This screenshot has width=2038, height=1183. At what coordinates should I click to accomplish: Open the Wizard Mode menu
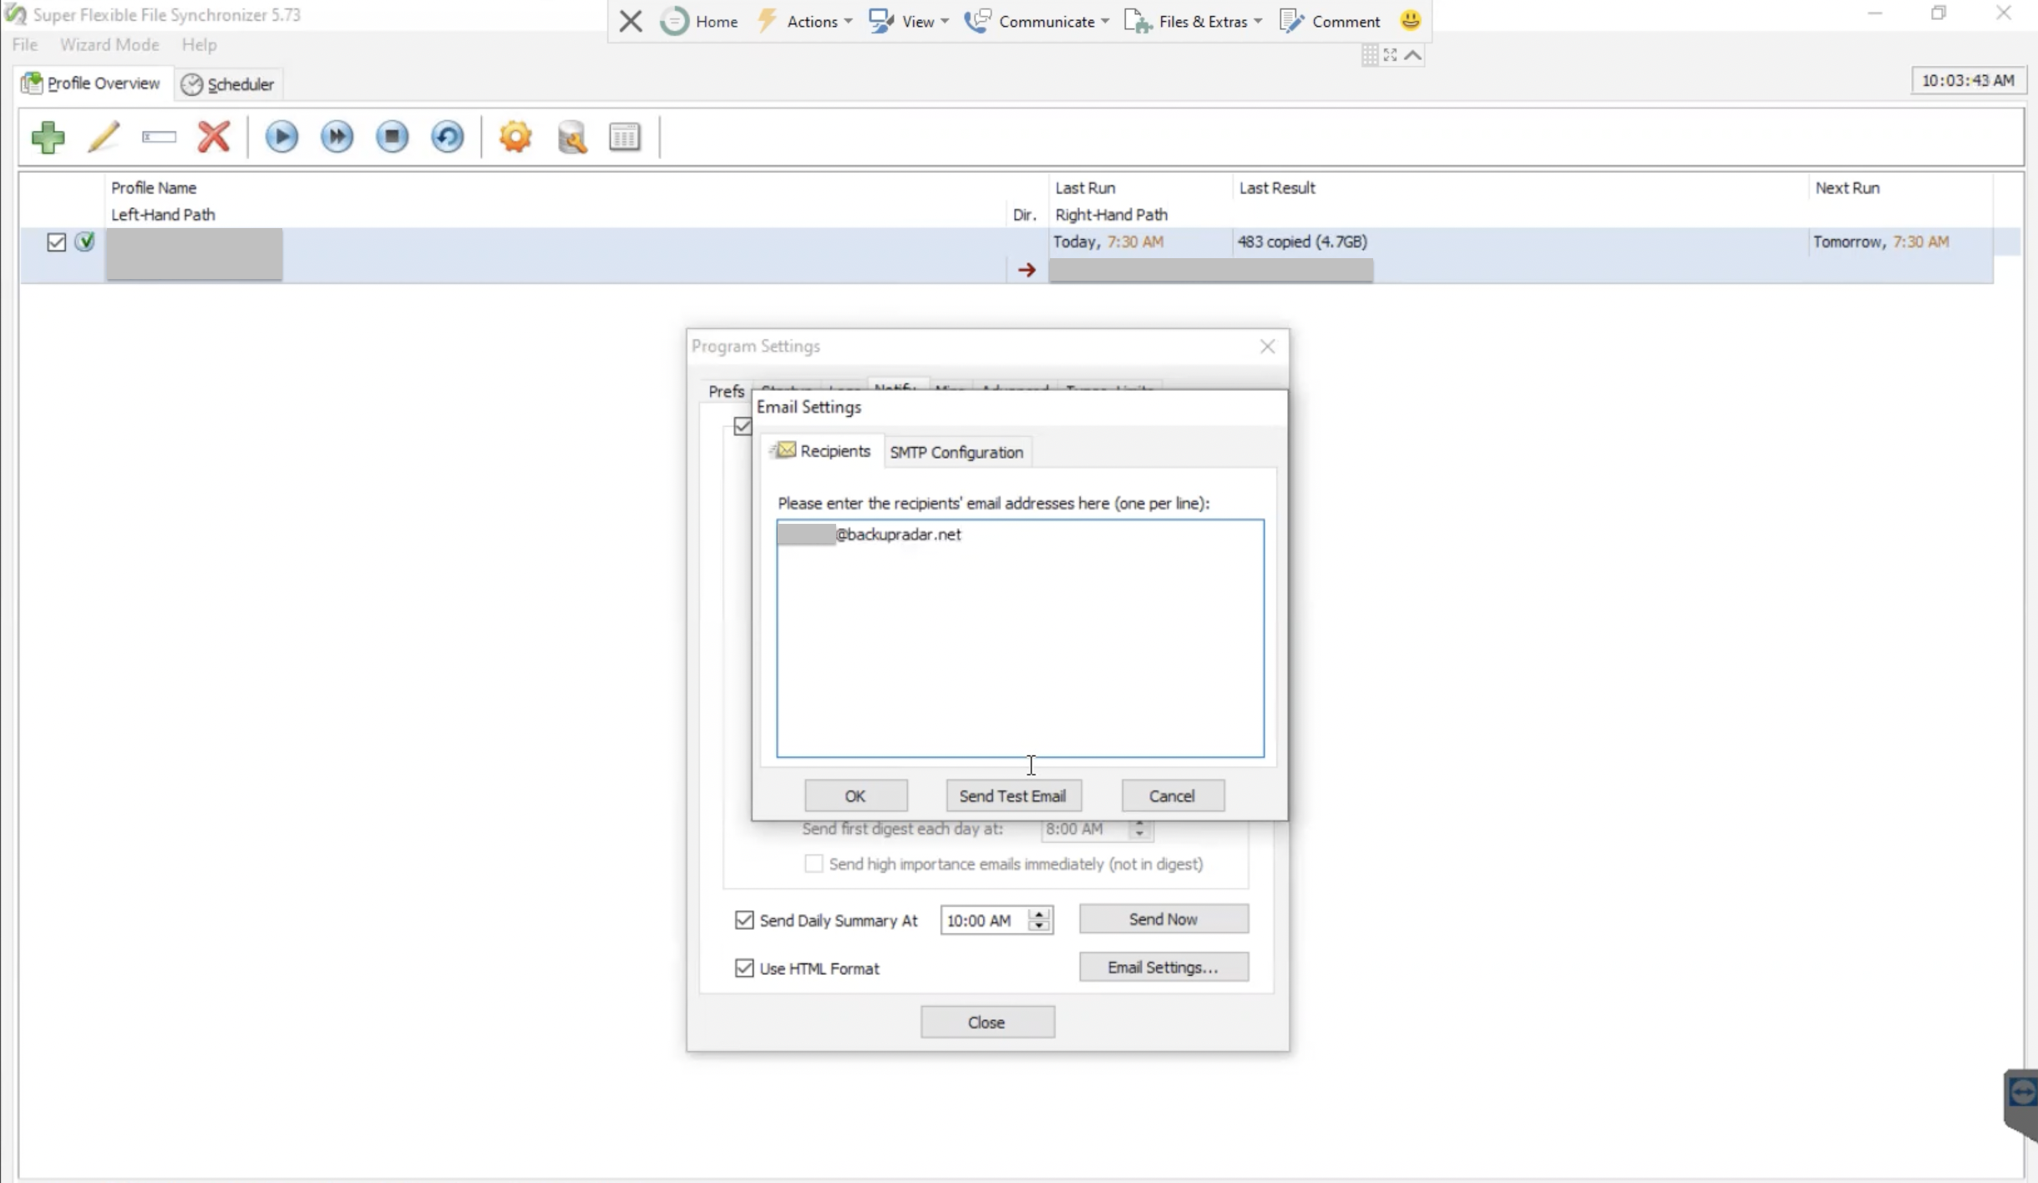coord(109,45)
